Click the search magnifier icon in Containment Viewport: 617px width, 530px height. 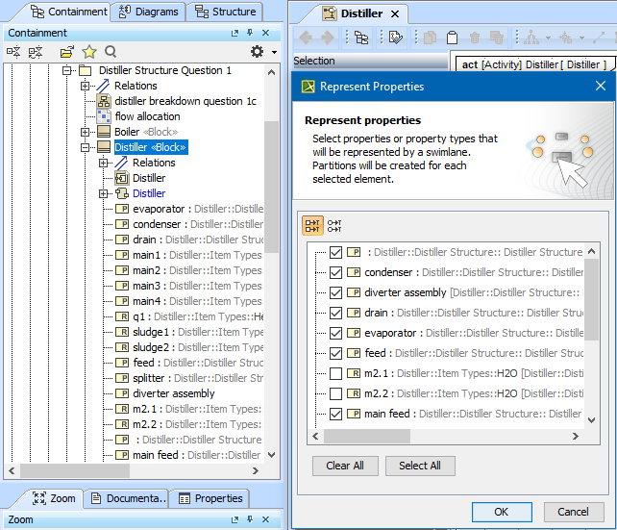tap(111, 51)
